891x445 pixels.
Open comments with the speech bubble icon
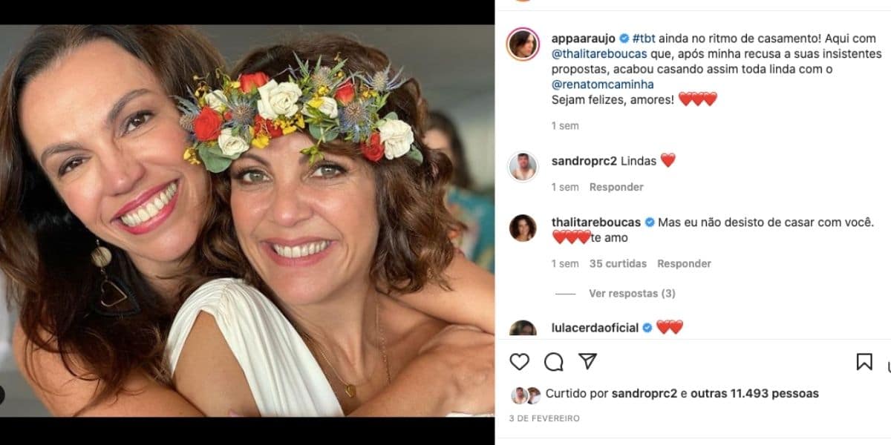[x=553, y=362]
